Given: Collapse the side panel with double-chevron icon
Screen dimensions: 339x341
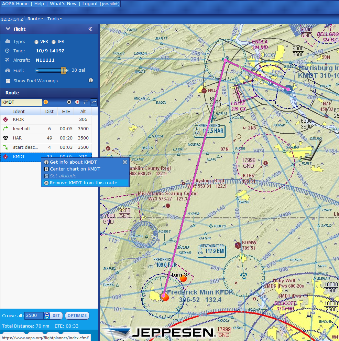Looking at the screenshot, I should 90,29.
